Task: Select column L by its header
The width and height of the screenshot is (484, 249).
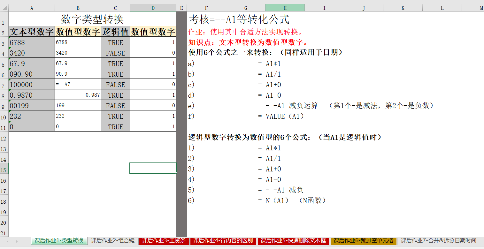Action: (x=442, y=8)
